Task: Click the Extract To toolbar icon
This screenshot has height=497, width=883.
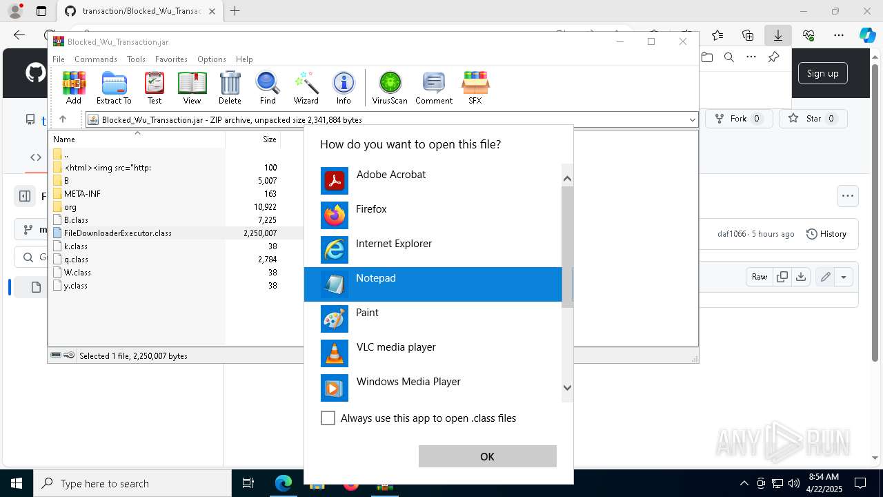Action: coord(114,88)
